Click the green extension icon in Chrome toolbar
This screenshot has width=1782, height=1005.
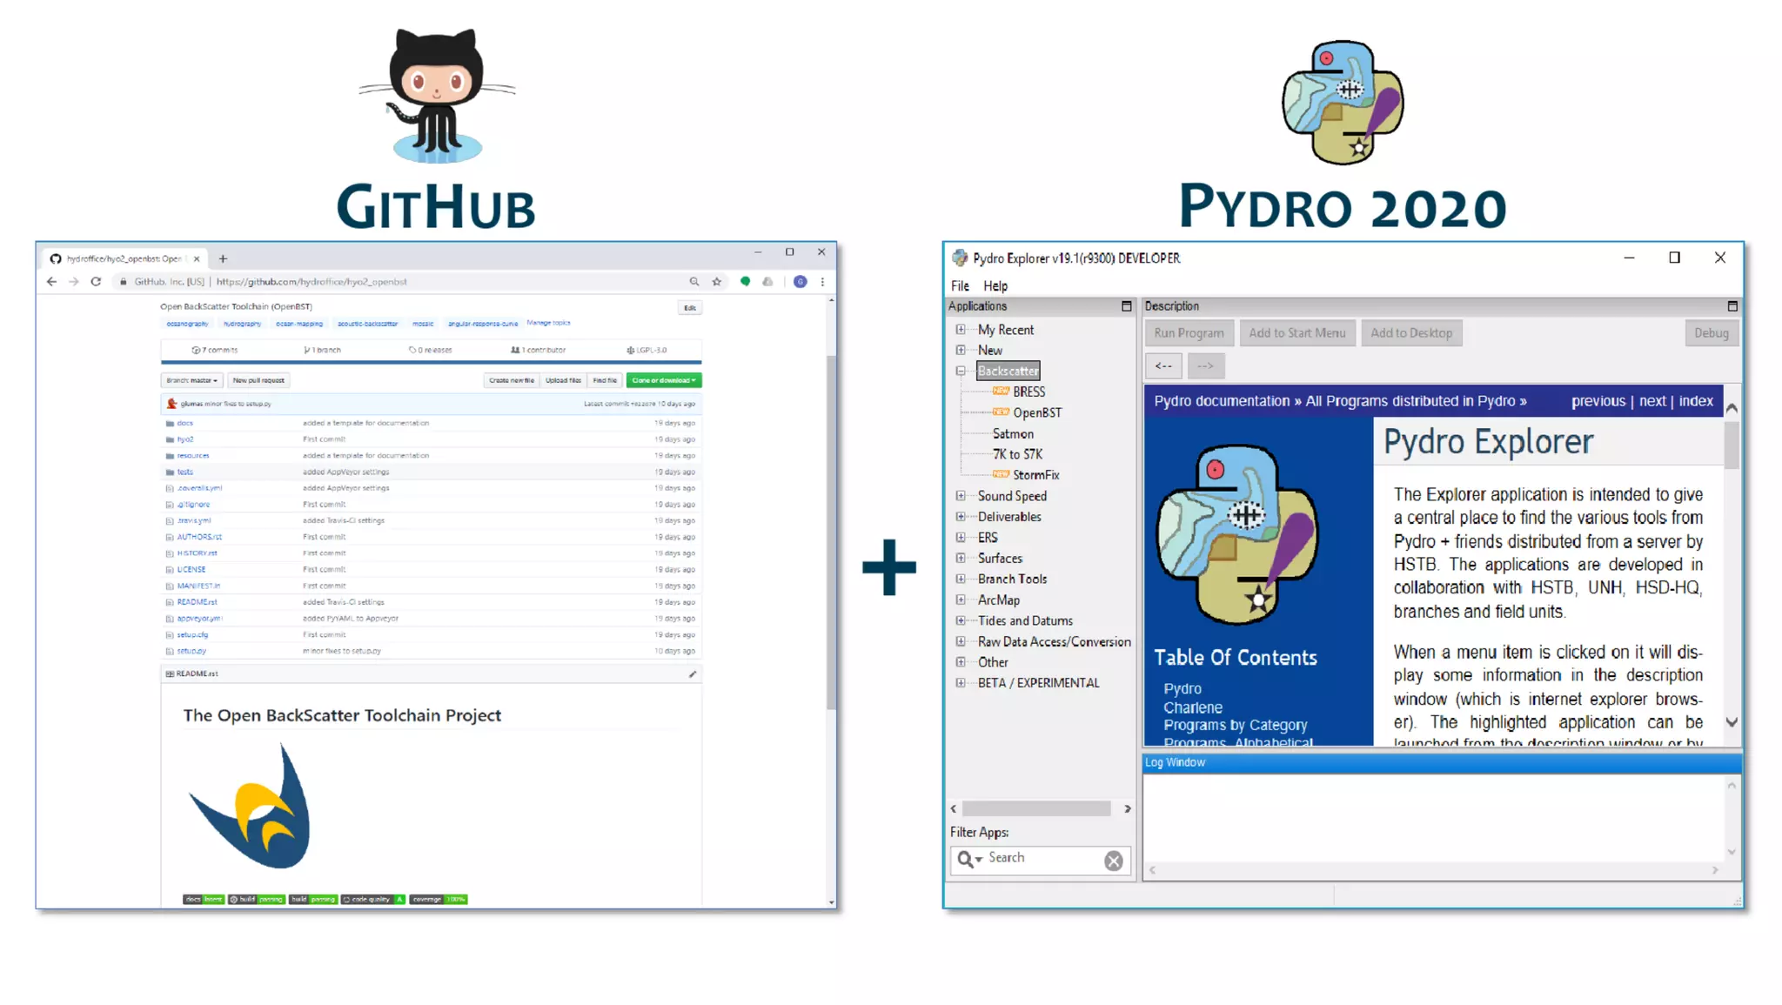point(746,282)
